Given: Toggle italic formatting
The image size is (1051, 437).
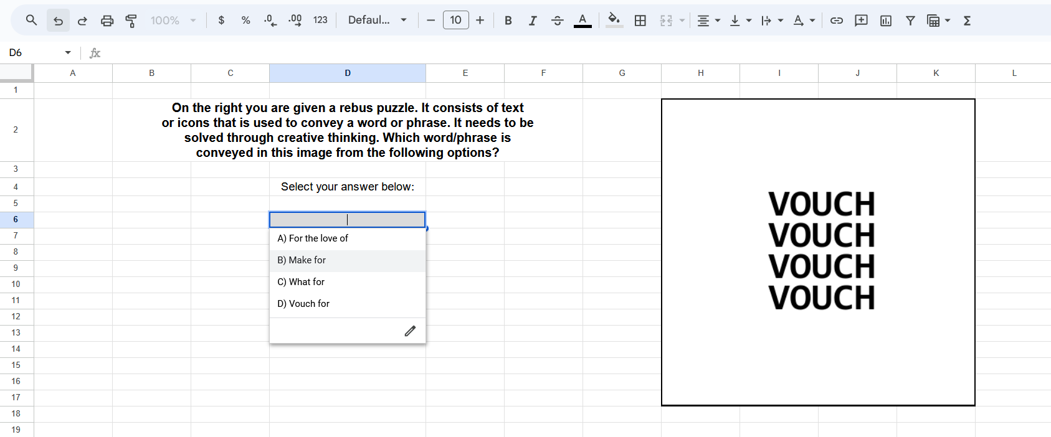Looking at the screenshot, I should (x=533, y=21).
